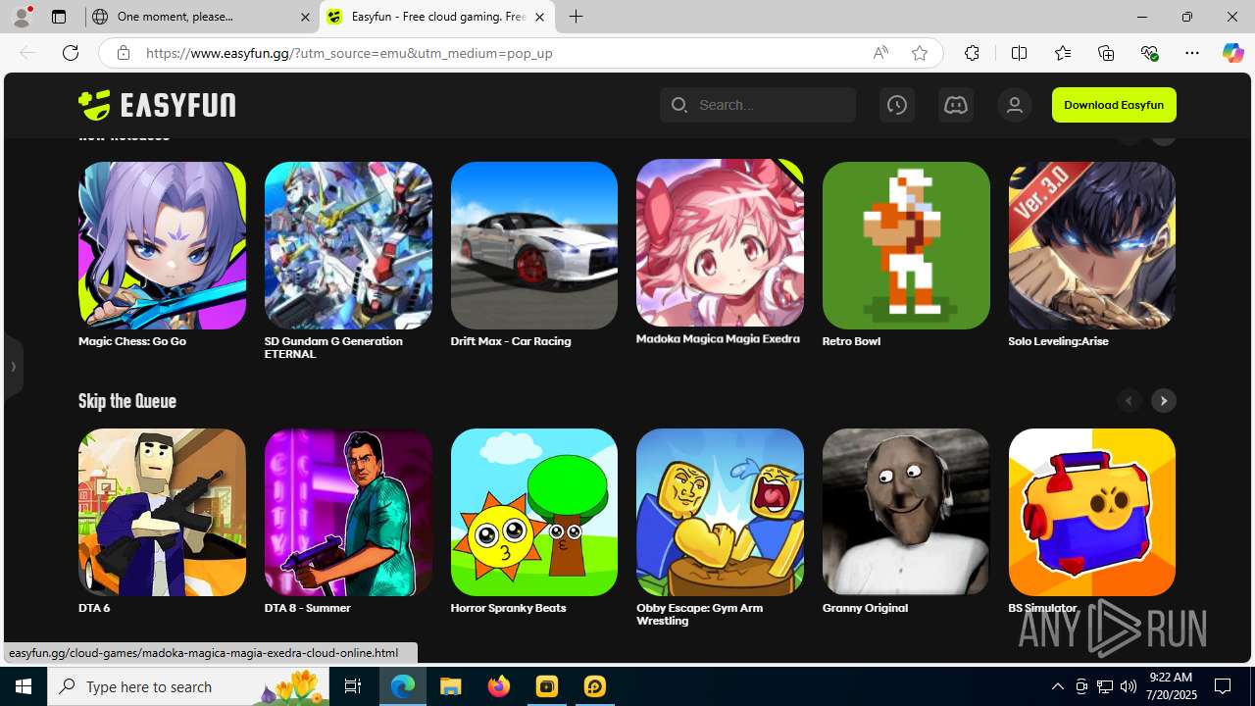The width and height of the screenshot is (1255, 706).
Task: Show next Skip the Queue games arrow
Action: [1164, 400]
